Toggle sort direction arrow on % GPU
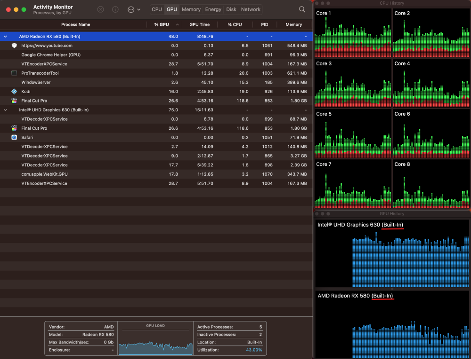The height and width of the screenshot is (359, 471). [x=177, y=24]
